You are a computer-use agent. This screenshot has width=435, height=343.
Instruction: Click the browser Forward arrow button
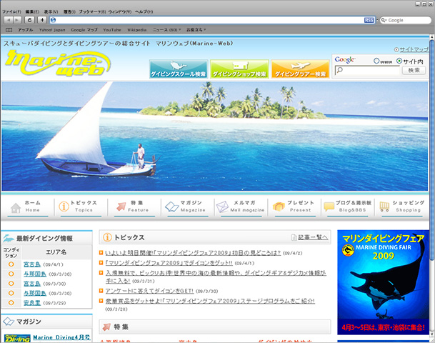click(17, 20)
